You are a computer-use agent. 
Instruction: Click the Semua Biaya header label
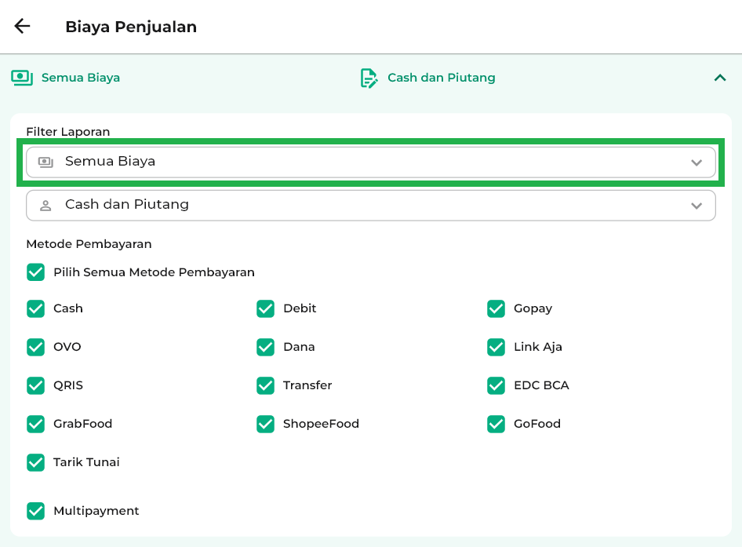pos(80,78)
